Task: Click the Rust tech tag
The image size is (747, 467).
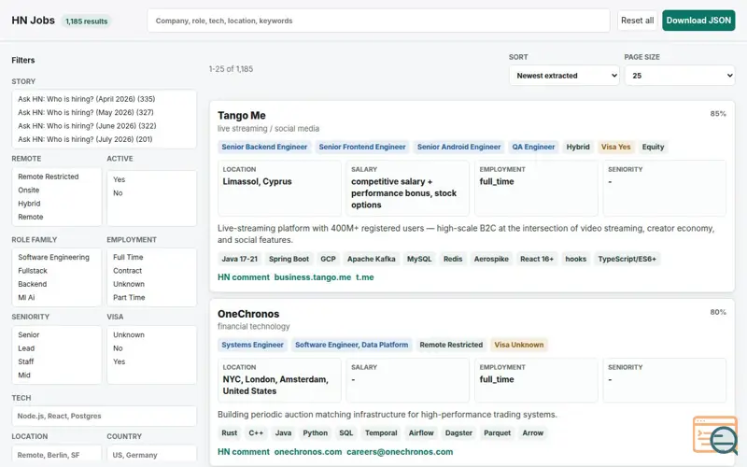Action: click(229, 432)
